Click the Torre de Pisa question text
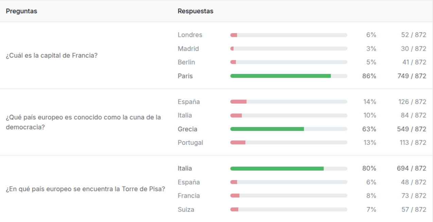Screen dimensions: 433x222 86,189
